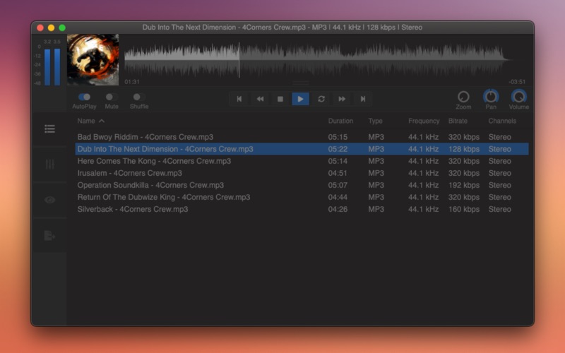Click the 192 kbps bitrate cell
565x353 pixels.
coord(464,185)
